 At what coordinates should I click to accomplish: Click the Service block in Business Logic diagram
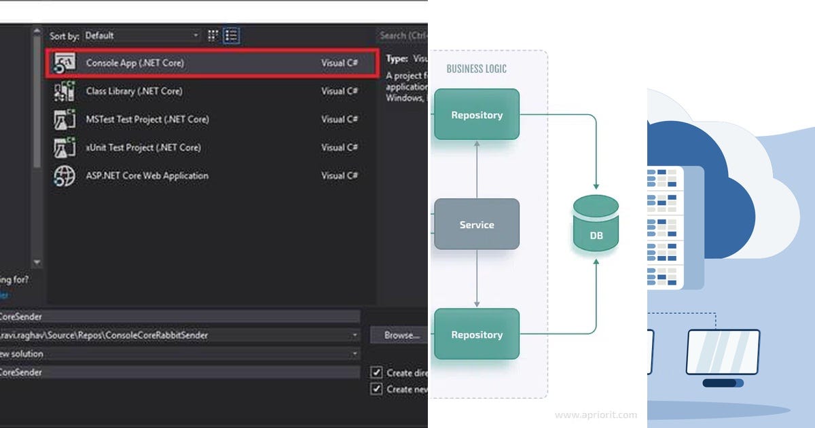477,224
